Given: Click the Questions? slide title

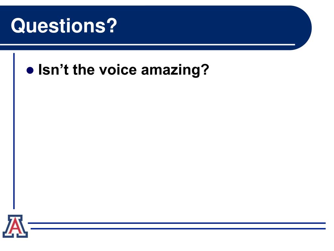Looking at the screenshot, I should point(64,26).
